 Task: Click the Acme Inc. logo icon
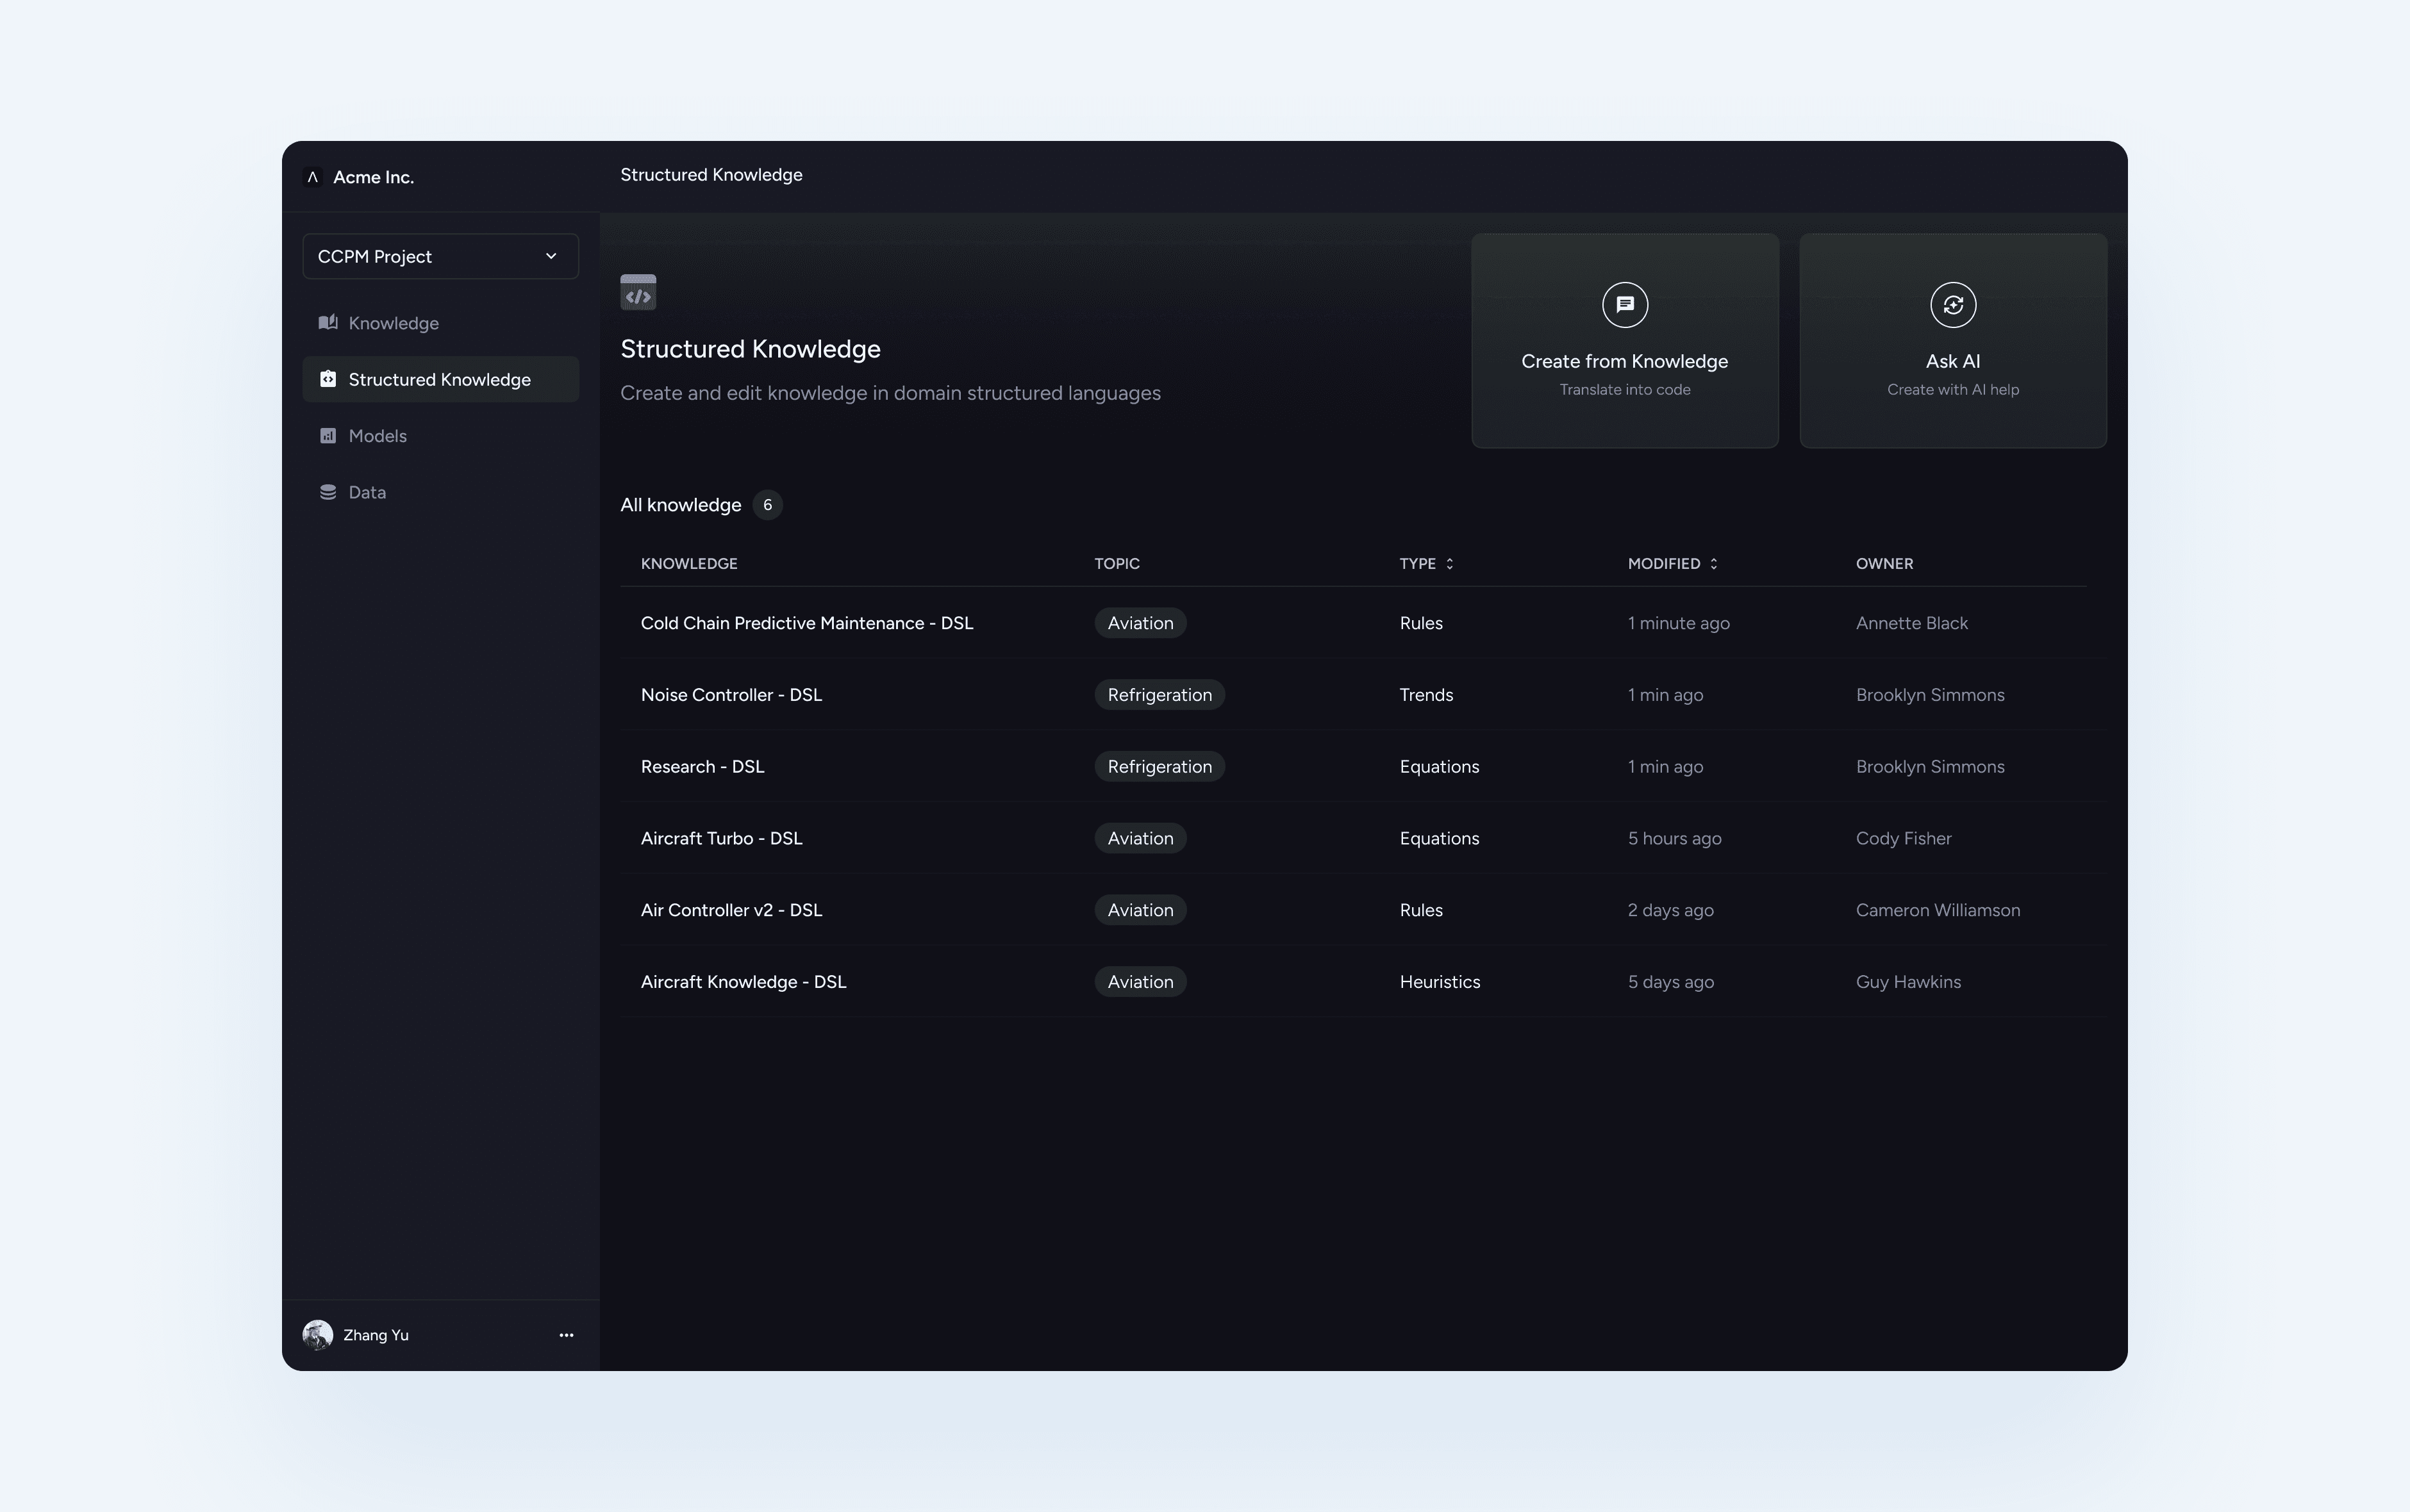pyautogui.click(x=312, y=177)
